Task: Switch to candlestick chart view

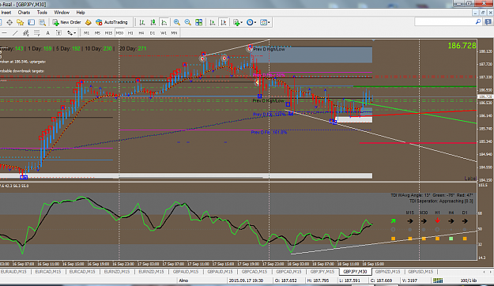Action: tap(153, 22)
